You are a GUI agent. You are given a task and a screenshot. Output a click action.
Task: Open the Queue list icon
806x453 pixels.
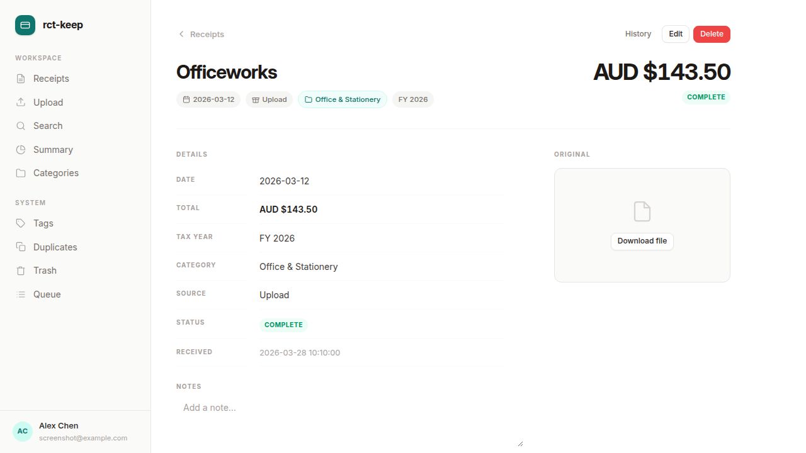click(22, 294)
